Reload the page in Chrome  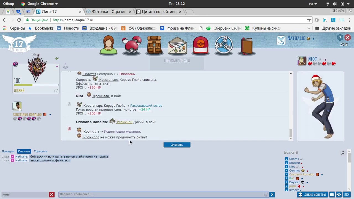(x=19, y=20)
